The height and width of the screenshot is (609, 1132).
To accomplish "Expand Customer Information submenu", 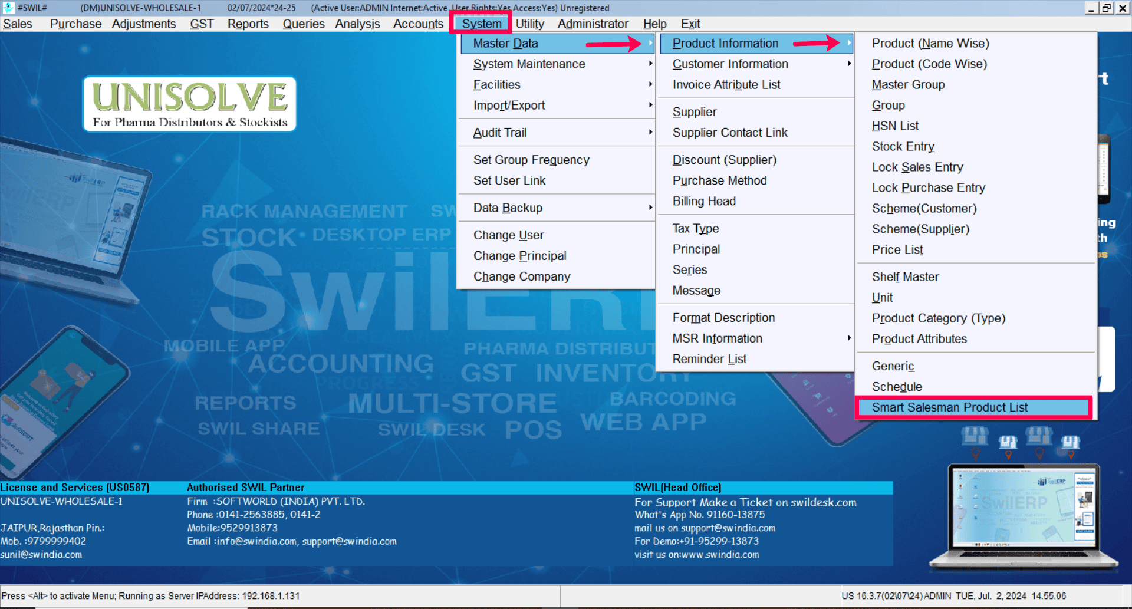I will coord(756,64).
